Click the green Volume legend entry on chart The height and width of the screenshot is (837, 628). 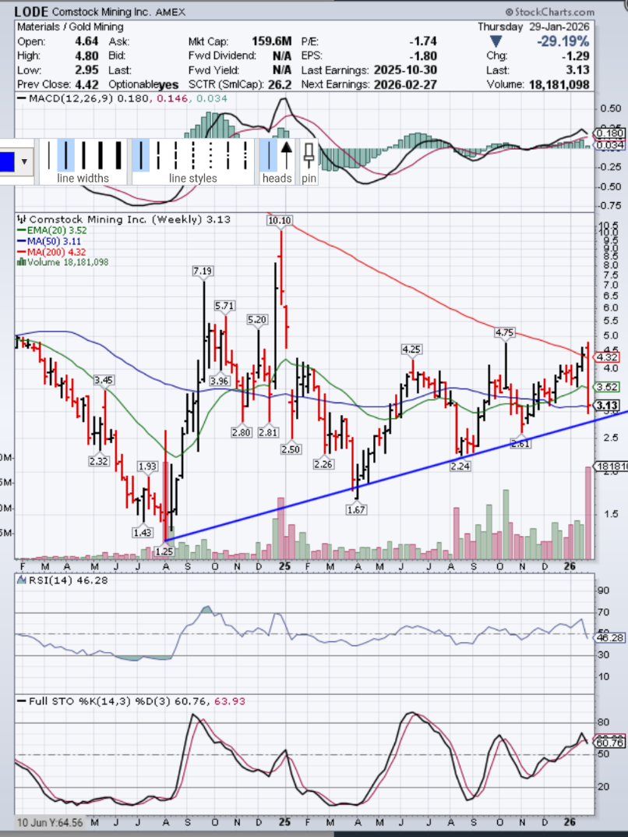[63, 262]
